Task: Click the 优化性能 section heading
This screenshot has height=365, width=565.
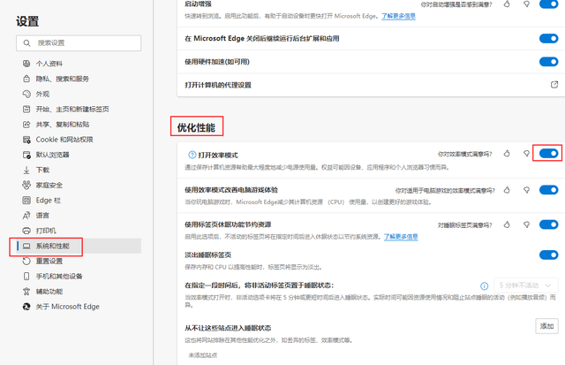Action: tap(196, 127)
